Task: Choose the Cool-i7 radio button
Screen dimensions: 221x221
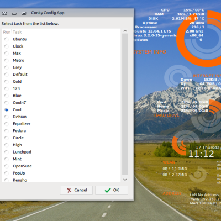Action: (7, 103)
